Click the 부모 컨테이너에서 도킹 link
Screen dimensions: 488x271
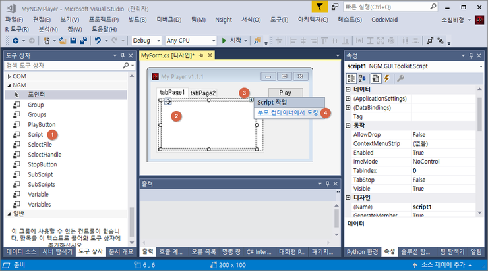[x=288, y=112]
